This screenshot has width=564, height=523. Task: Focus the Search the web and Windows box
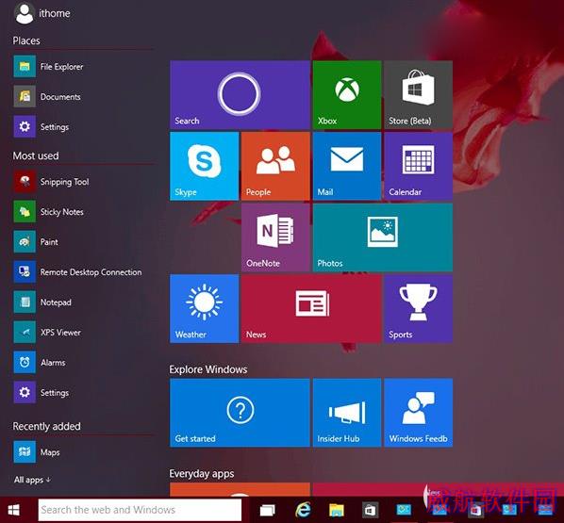(140, 510)
